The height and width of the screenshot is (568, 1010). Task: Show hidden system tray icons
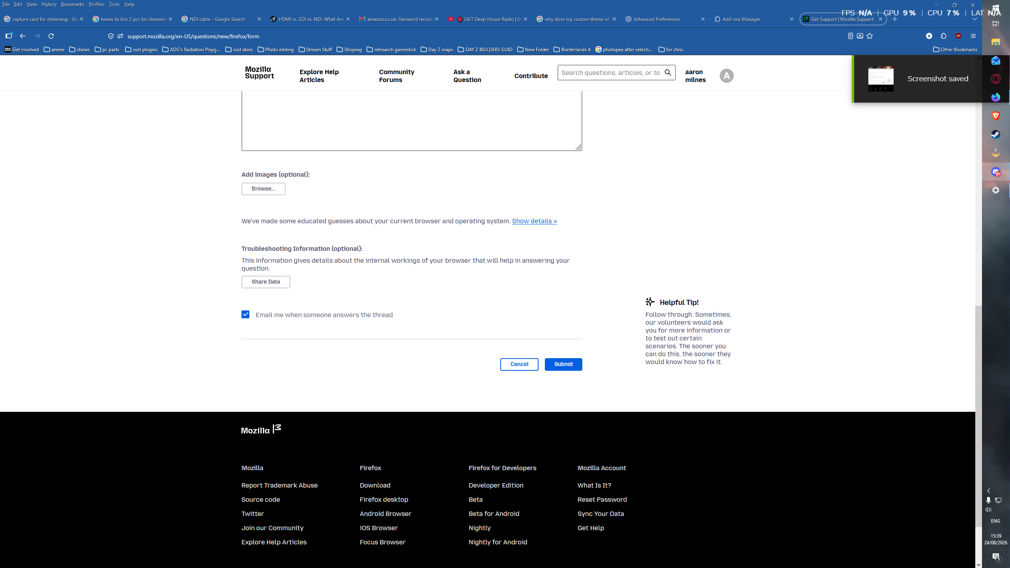(x=988, y=491)
